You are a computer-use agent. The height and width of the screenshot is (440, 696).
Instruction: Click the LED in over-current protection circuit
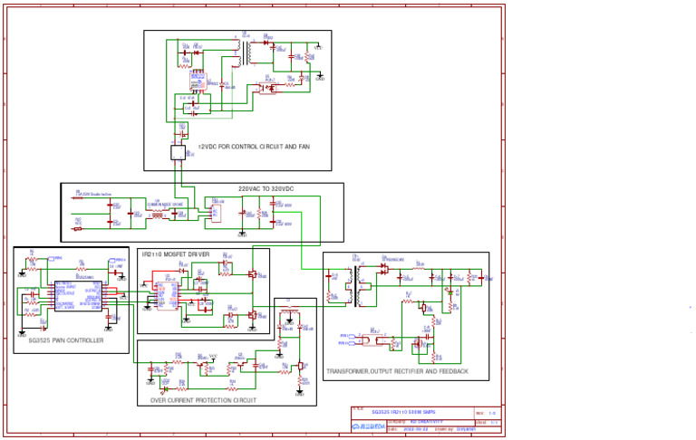tap(166, 389)
